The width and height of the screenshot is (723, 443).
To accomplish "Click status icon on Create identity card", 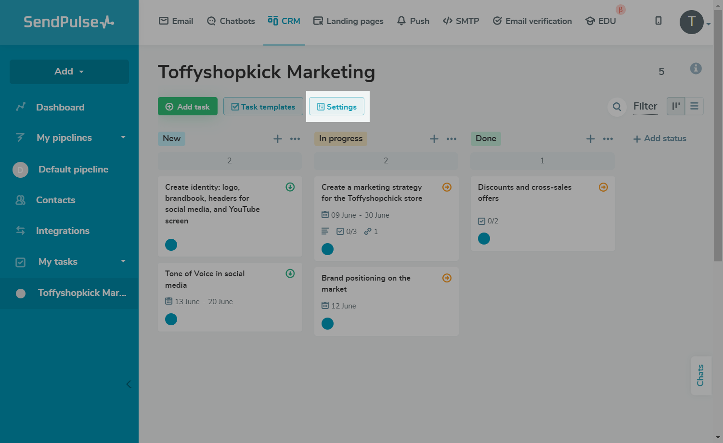I will tap(290, 187).
